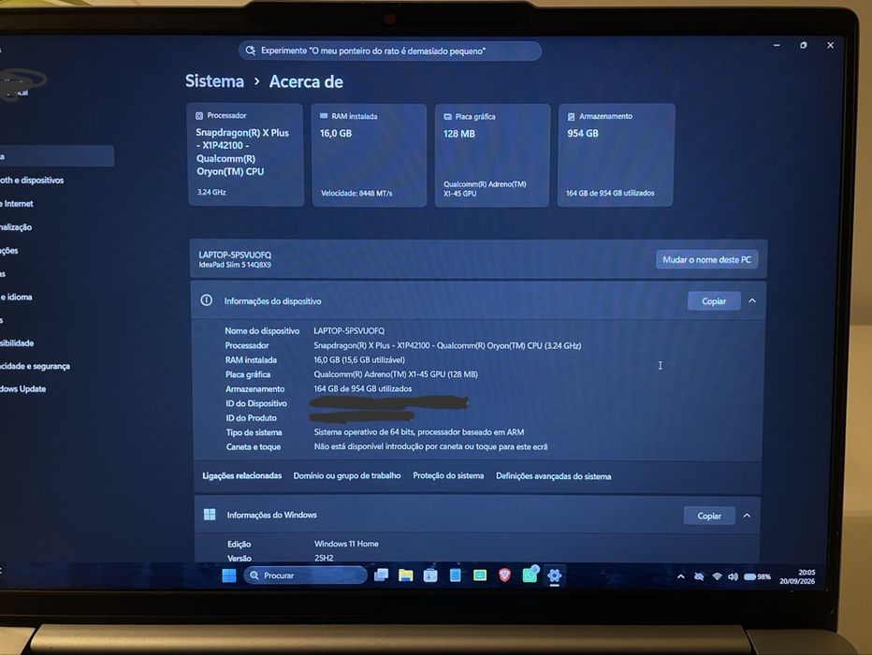Open Microsoft Store from the taskbar
The height and width of the screenshot is (655, 872).
click(430, 575)
